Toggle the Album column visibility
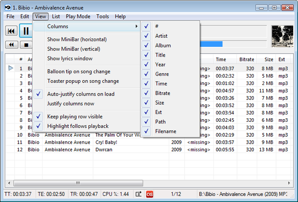 click(170, 46)
